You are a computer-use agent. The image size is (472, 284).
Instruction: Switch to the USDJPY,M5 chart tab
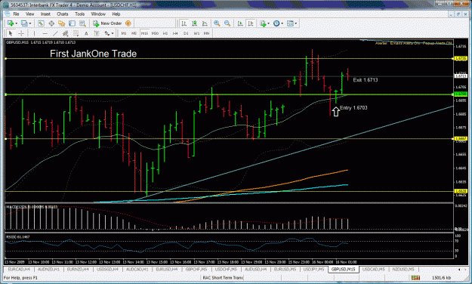click(x=313, y=269)
